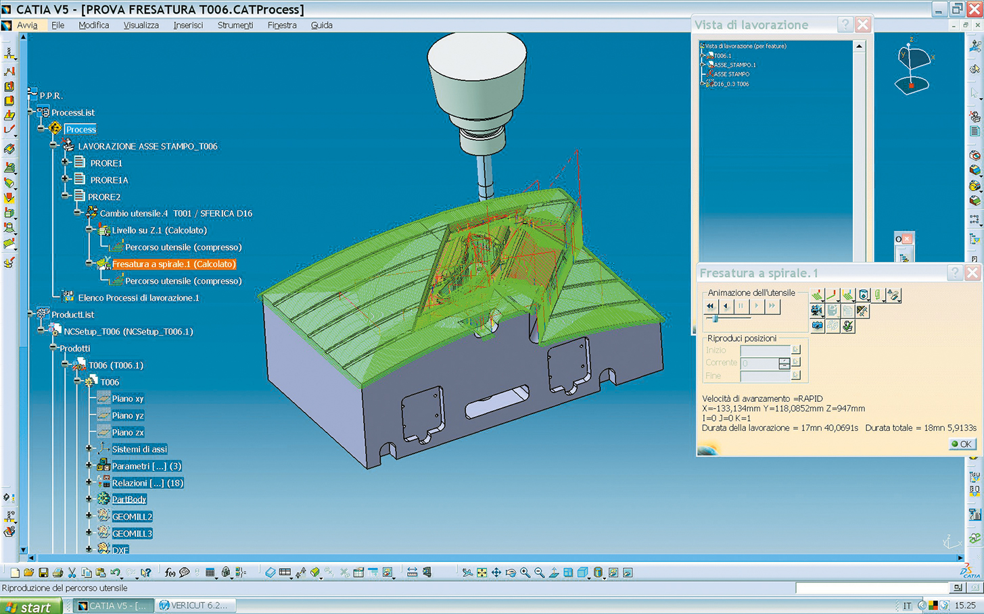Screen dimensions: 984x614
Task: Click the 3D compass in the viewport corner
Action: pos(912,68)
